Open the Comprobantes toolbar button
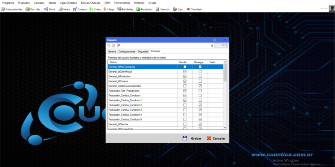335x167 pixels. 12,9
